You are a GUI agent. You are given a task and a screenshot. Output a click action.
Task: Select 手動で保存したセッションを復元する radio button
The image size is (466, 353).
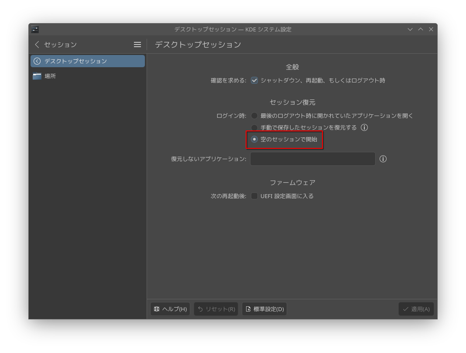click(254, 127)
